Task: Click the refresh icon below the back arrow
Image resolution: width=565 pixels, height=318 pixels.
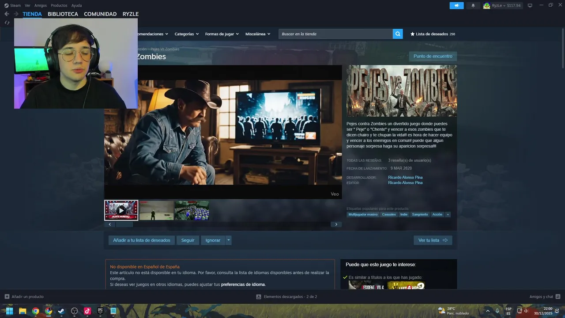Action: [7, 23]
